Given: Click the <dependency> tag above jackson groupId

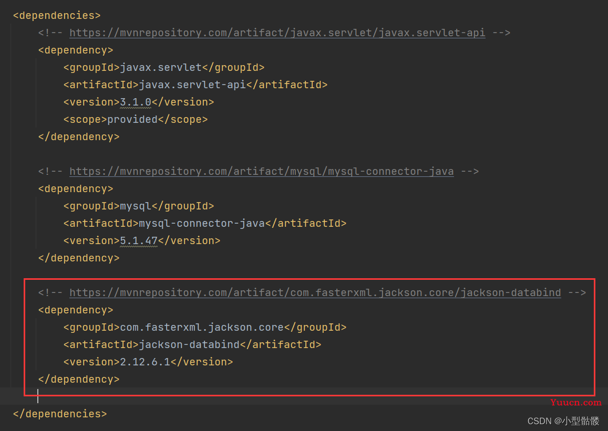Looking at the screenshot, I should [x=76, y=310].
